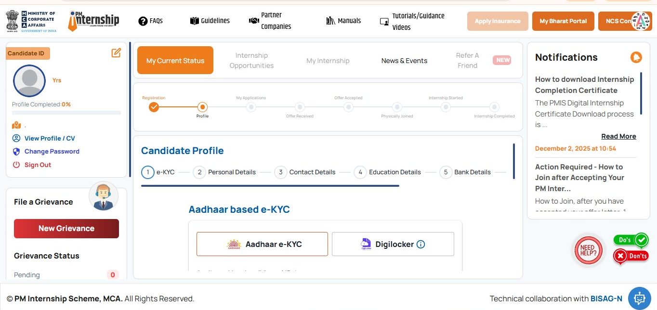Click the Profile step progress marker
Image resolution: width=657 pixels, height=310 pixels.
click(x=202, y=107)
